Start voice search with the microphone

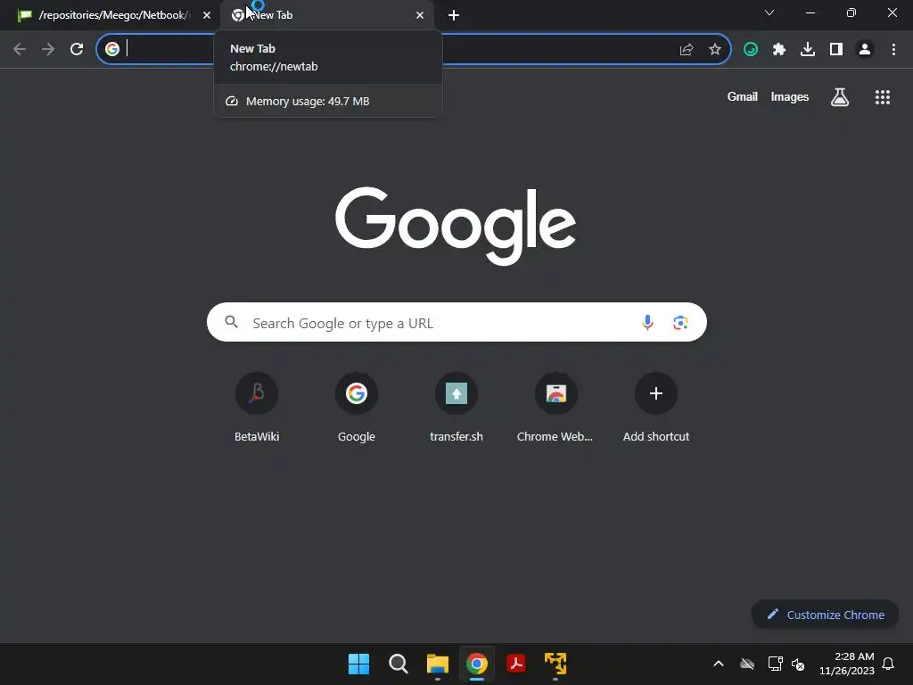(x=647, y=322)
